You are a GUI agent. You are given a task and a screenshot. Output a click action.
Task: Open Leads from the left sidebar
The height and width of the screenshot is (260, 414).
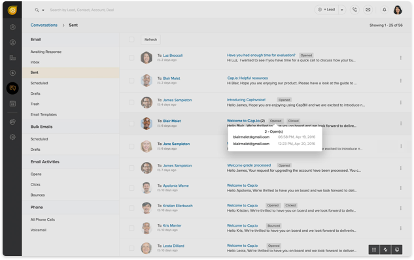[12, 27]
